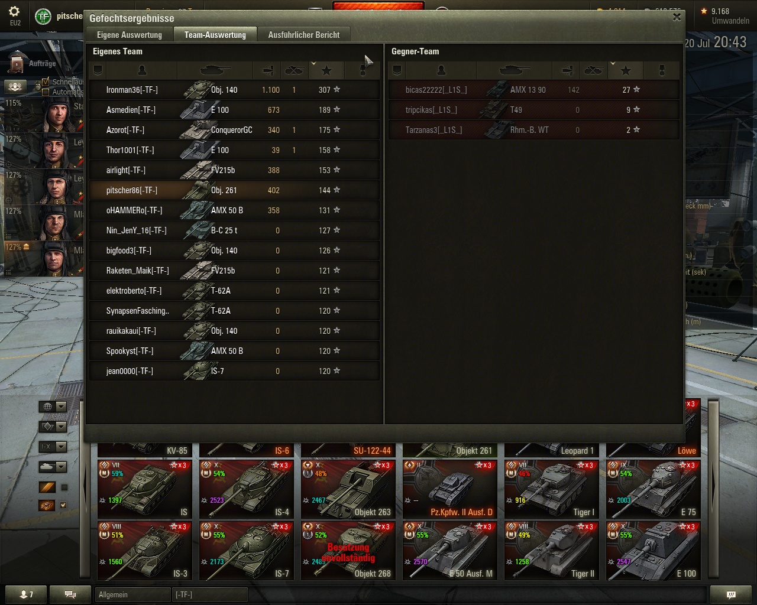This screenshot has height=605, width=757.
Task: Open the settings gear above EU2
Action: pos(14,11)
